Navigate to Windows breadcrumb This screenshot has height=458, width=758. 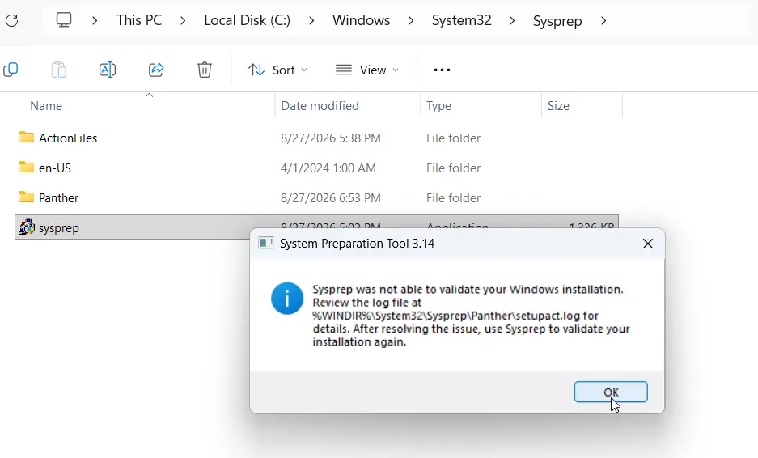point(361,20)
